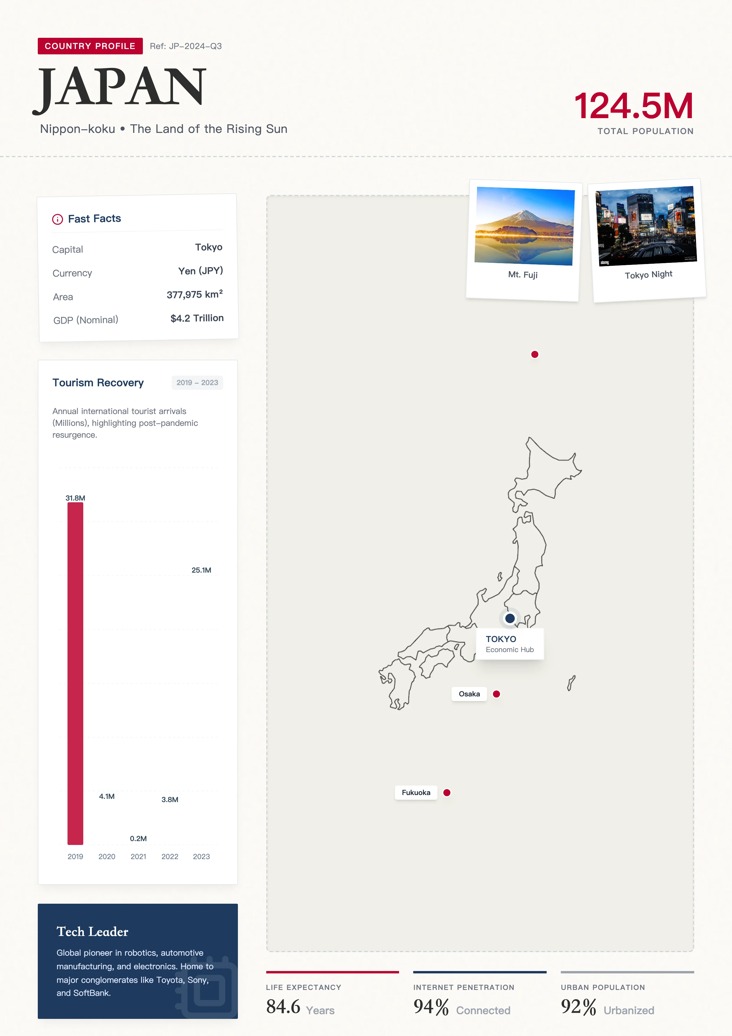Click the Fukuoka map label
The width and height of the screenshot is (732, 1036).
416,792
